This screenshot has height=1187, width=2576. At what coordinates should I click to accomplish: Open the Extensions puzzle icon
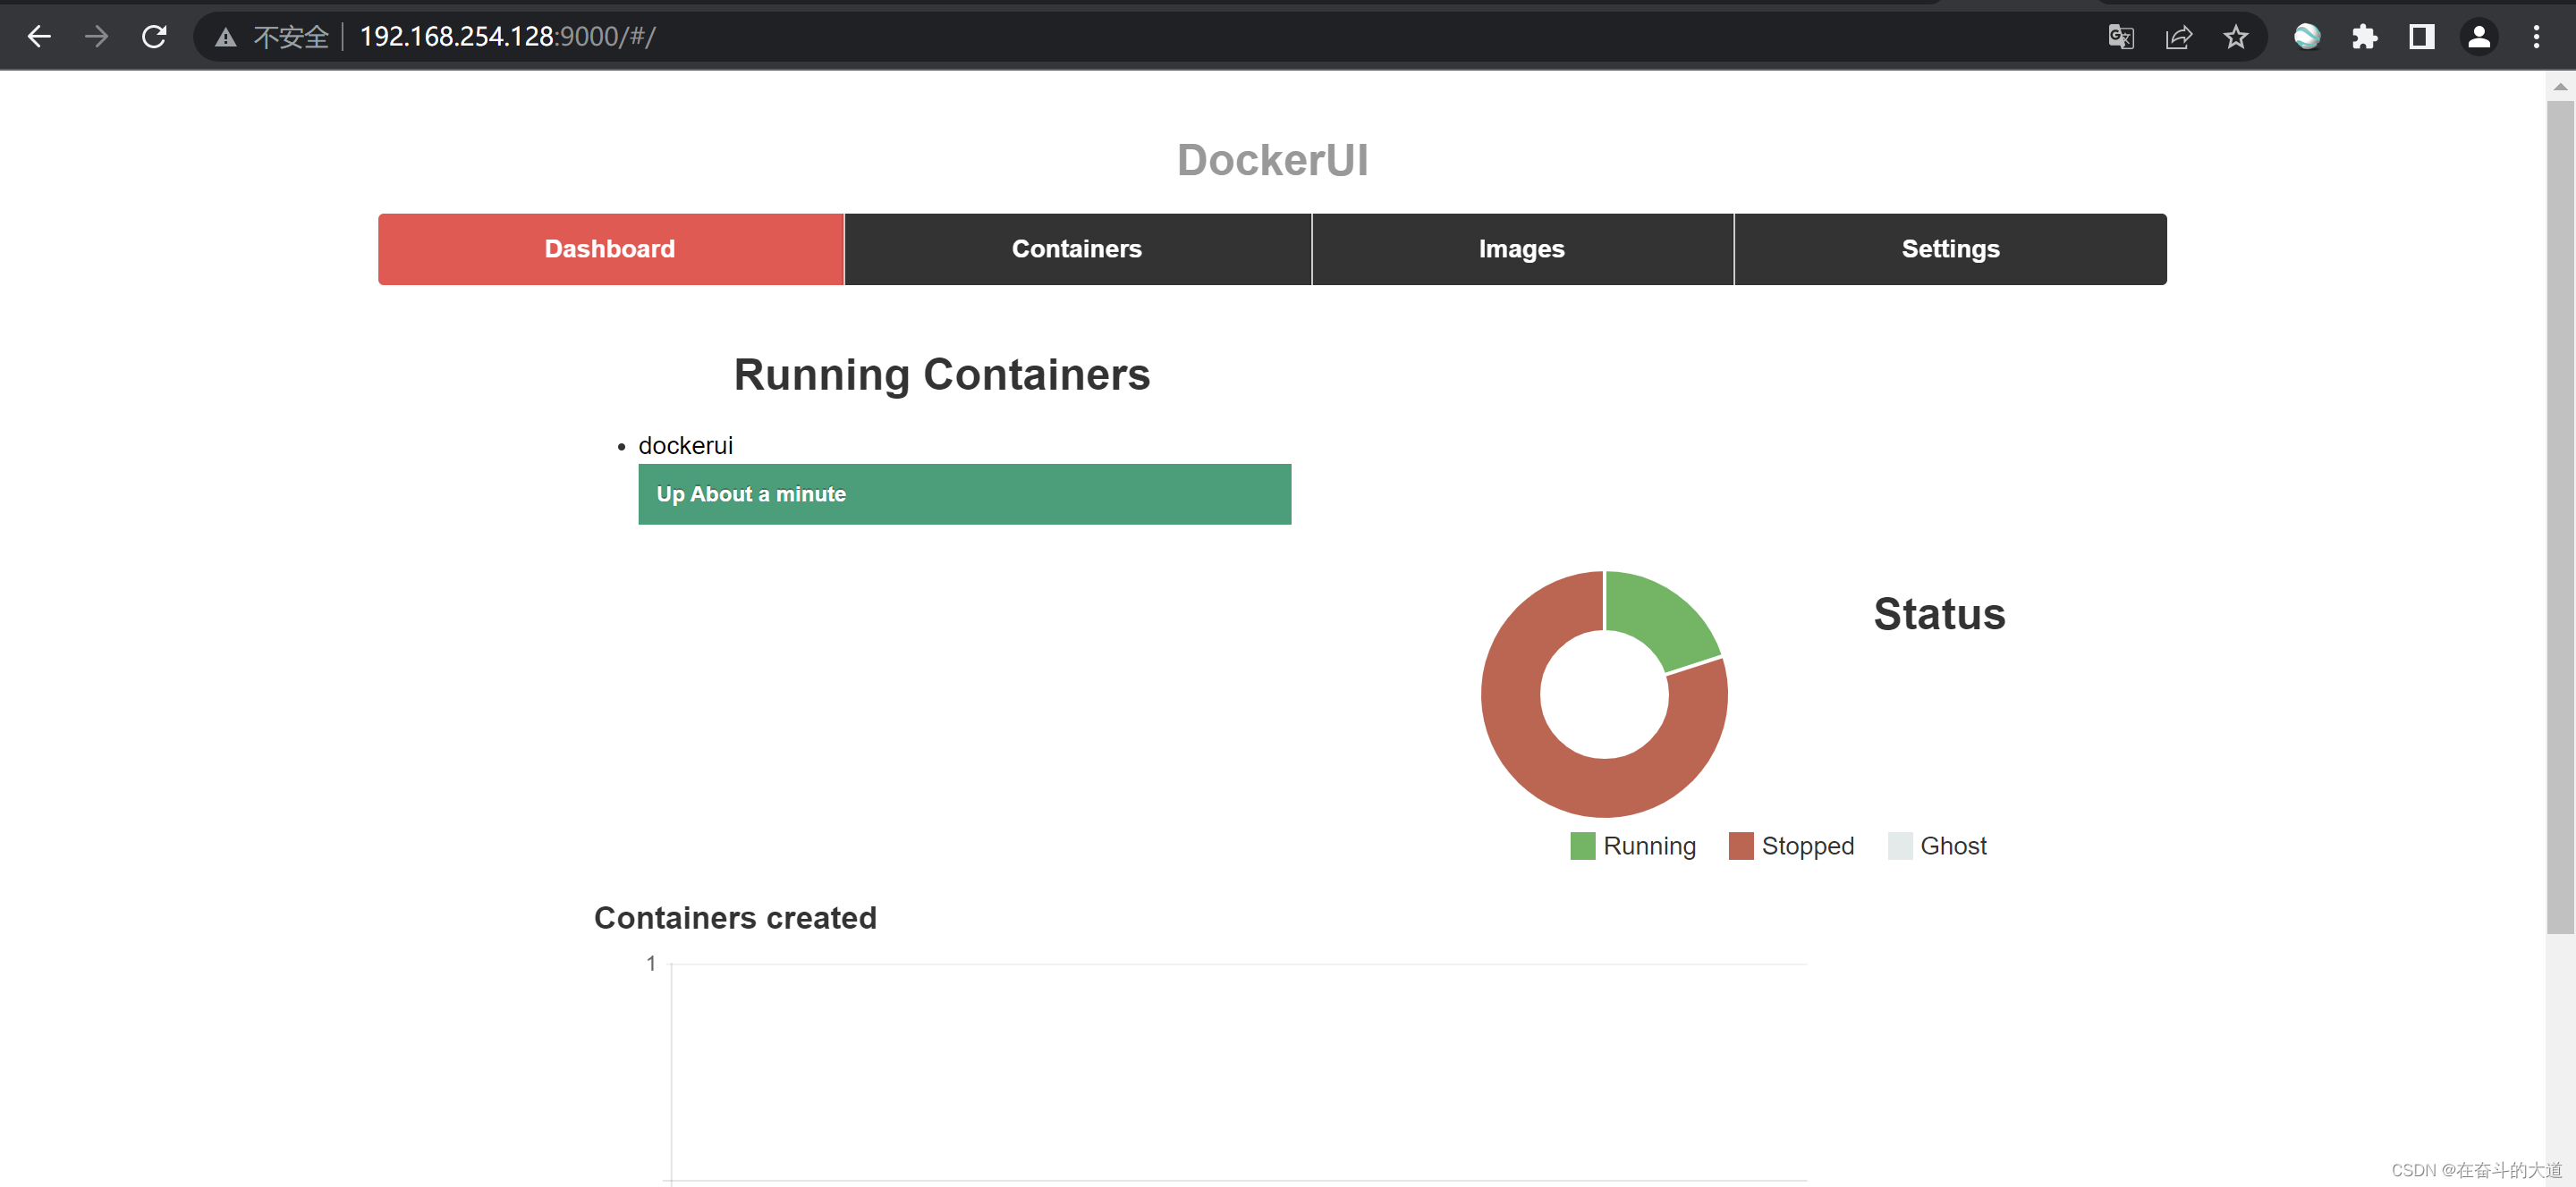click(2364, 37)
